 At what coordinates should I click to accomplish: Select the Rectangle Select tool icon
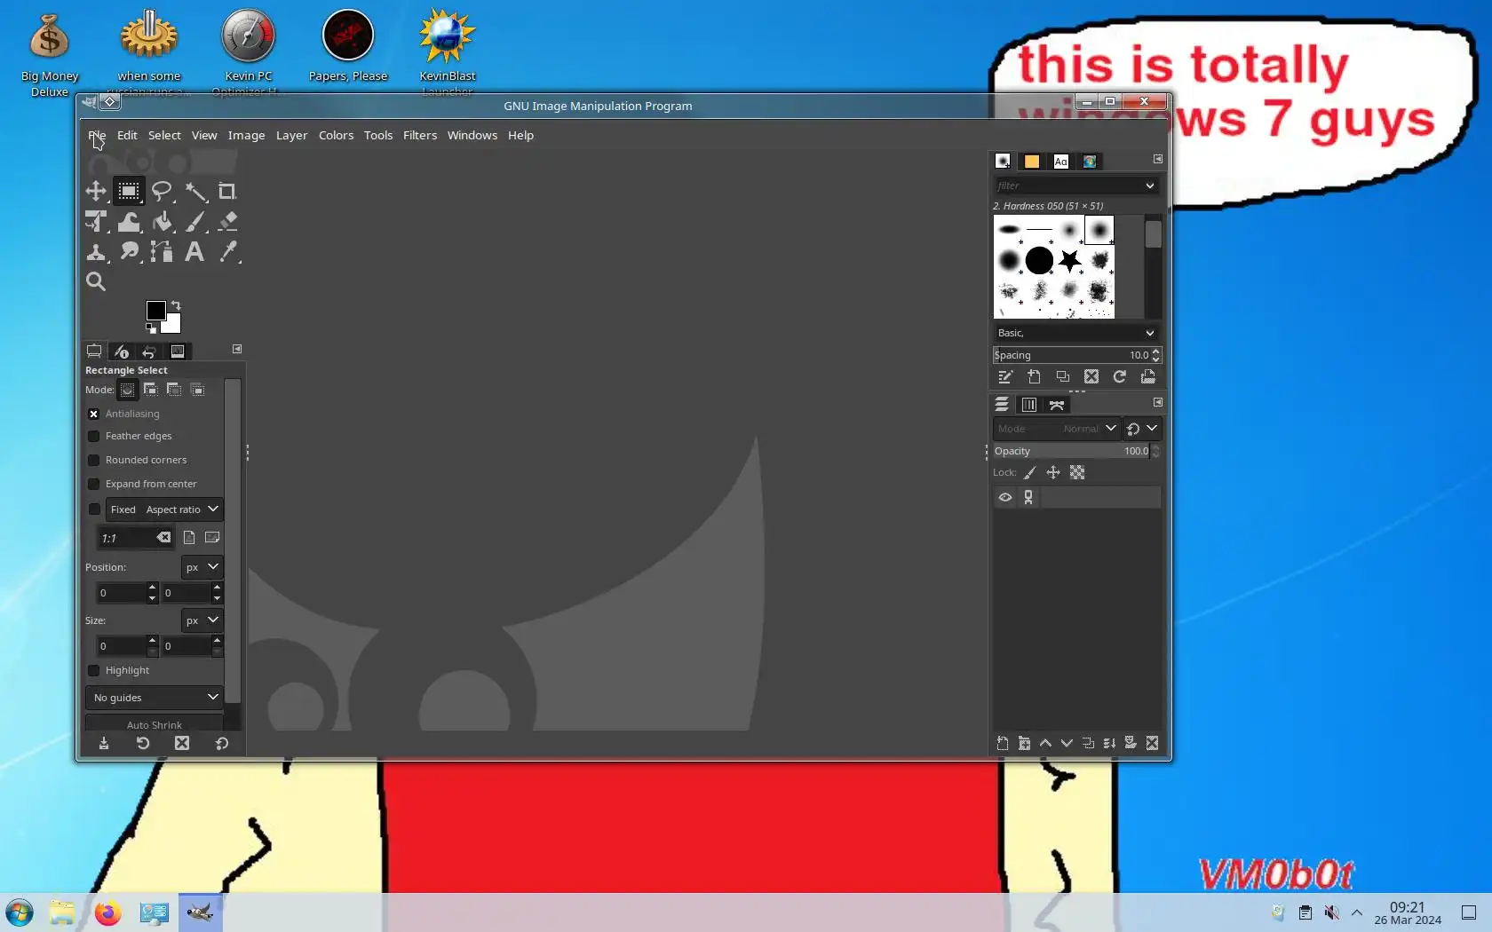(x=129, y=191)
